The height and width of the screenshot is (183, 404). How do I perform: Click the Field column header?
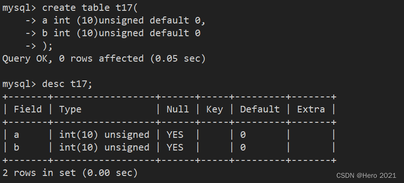[x=28, y=109]
